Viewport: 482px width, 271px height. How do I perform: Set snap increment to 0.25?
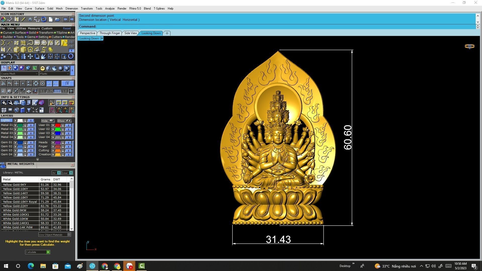[50, 91]
